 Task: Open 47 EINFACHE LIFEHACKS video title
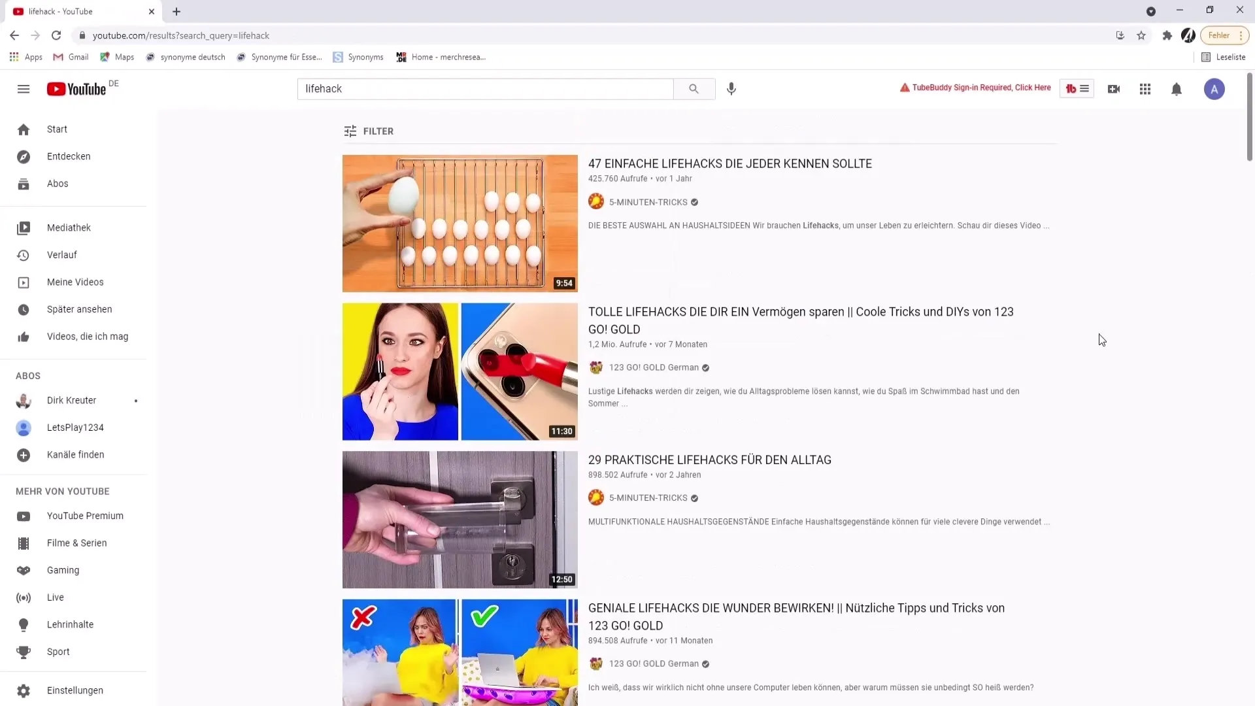(x=730, y=164)
